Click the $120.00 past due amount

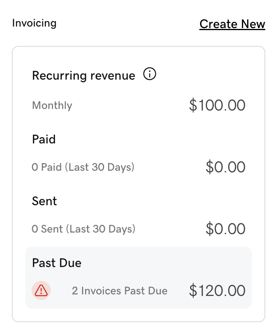[x=217, y=291]
